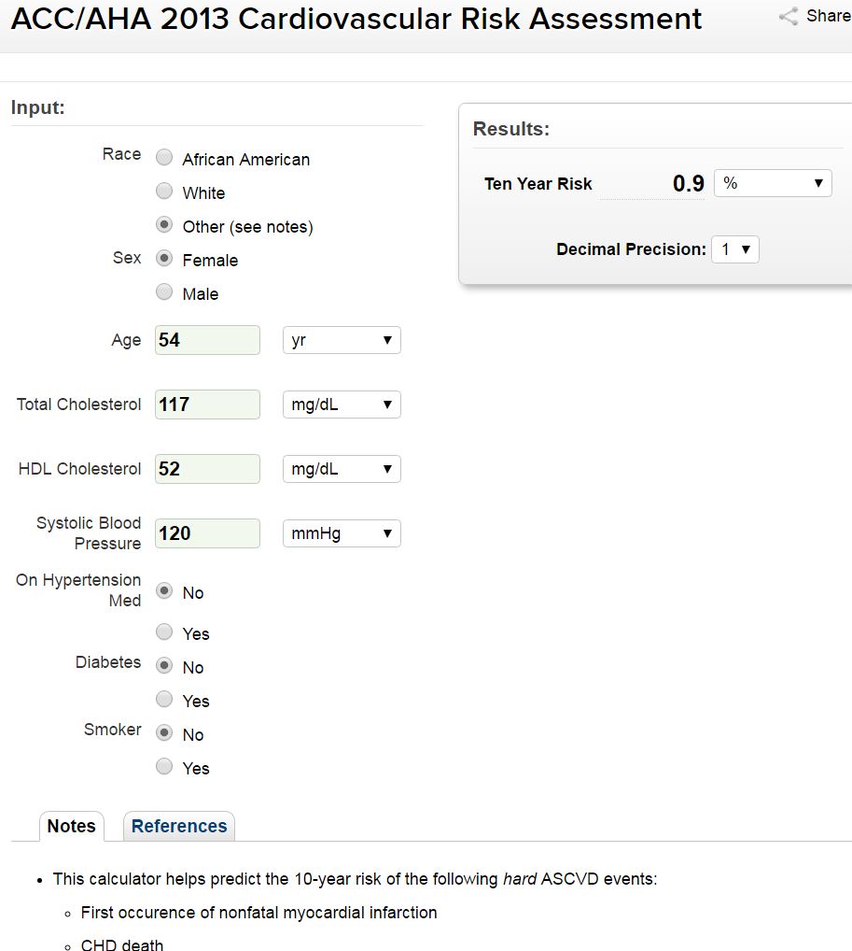
Task: Select the Notes tab
Action: tap(71, 826)
